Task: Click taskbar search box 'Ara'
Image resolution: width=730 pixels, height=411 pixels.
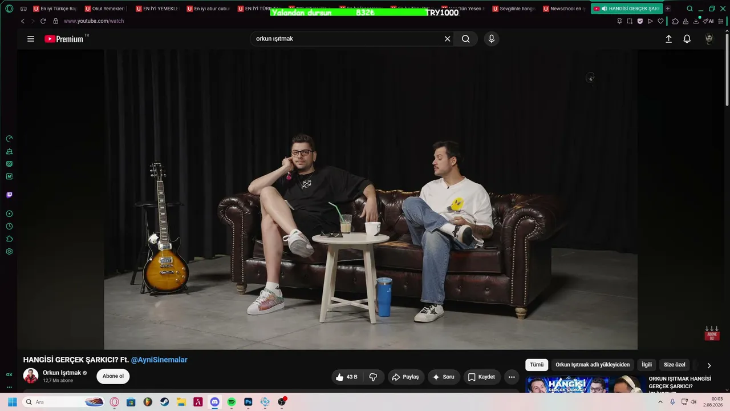Action: (64, 402)
